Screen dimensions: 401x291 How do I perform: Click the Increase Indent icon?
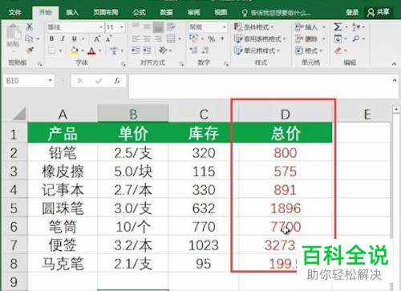pos(147,51)
